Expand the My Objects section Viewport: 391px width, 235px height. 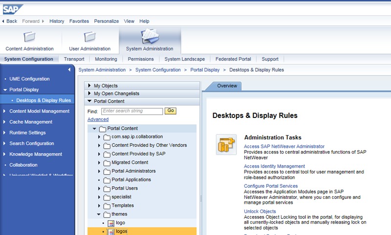(x=89, y=85)
